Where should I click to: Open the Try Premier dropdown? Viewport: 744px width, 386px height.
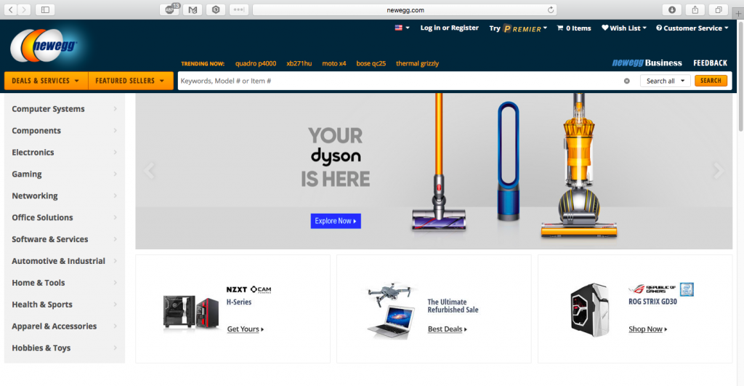click(x=518, y=28)
